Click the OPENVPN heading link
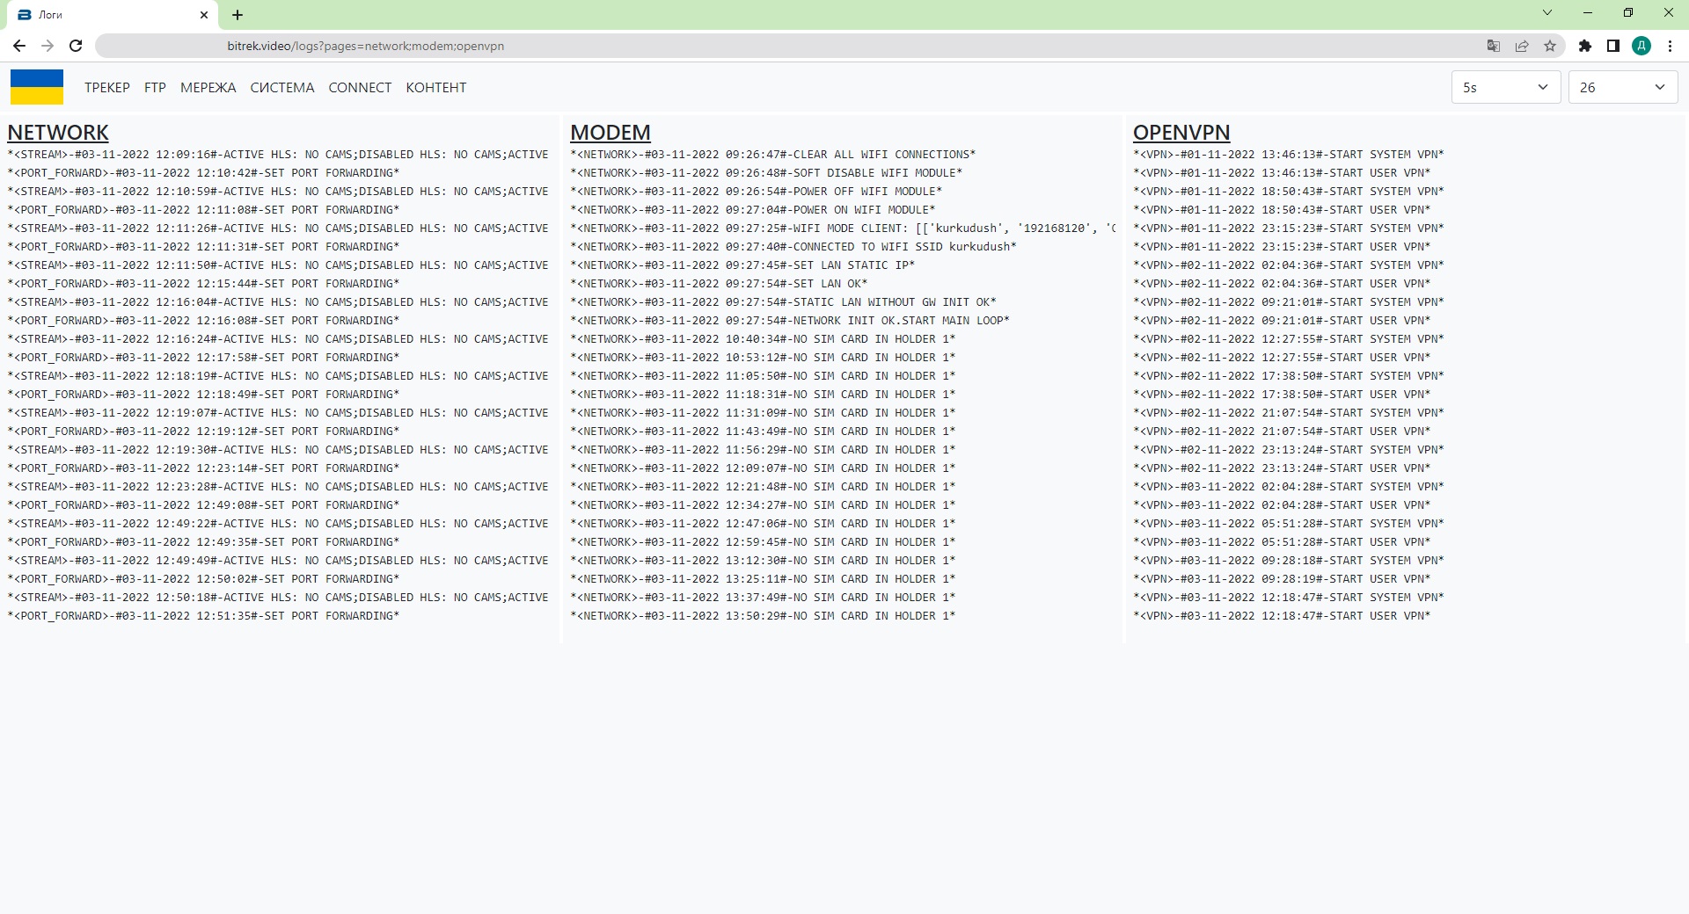Image resolution: width=1689 pixels, height=914 pixels. point(1181,133)
